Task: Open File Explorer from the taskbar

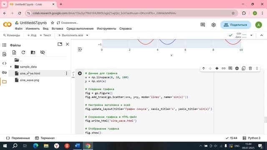Action: click(46, 146)
